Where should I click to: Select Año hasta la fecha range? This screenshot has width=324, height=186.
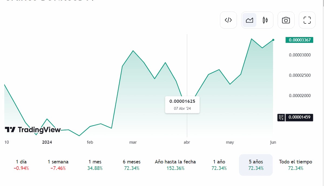pos(175,165)
